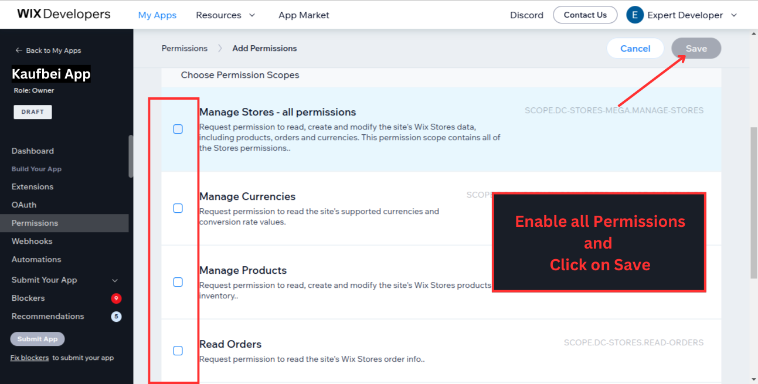Click the Fix blockers link
This screenshot has width=758, height=384.
[29, 358]
